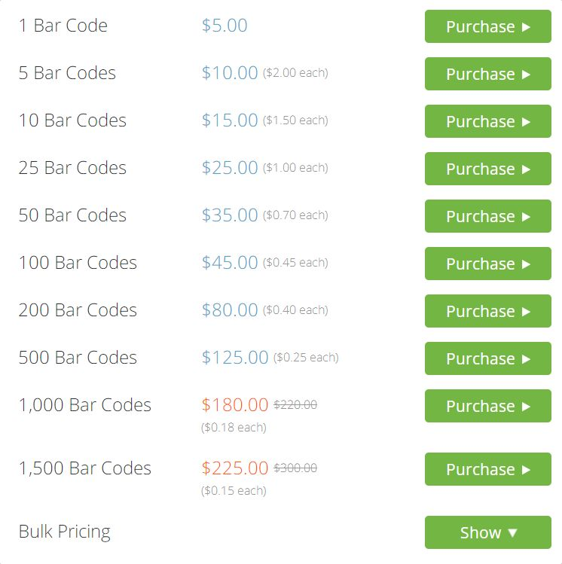562x564 pixels.
Task: Buy 50 Bar Codes for $35.00
Action: [487, 216]
